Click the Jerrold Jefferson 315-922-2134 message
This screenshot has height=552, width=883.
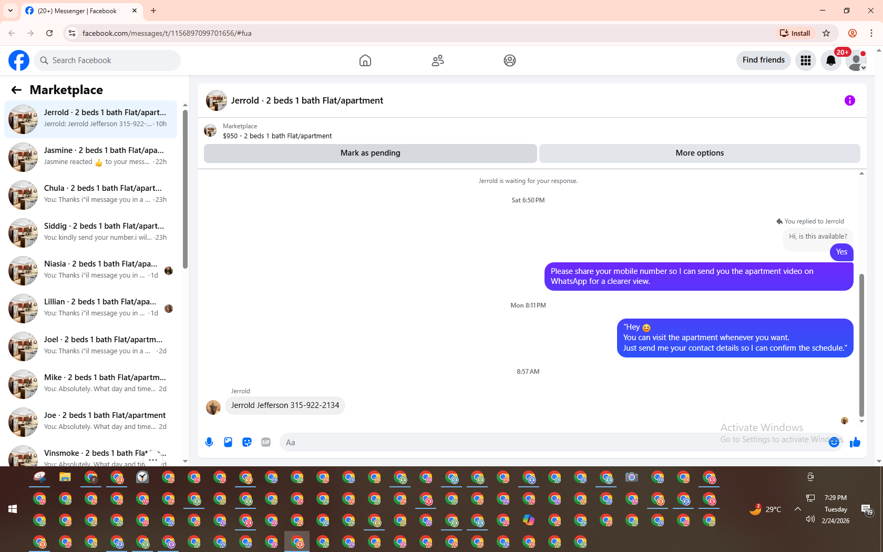click(x=285, y=405)
